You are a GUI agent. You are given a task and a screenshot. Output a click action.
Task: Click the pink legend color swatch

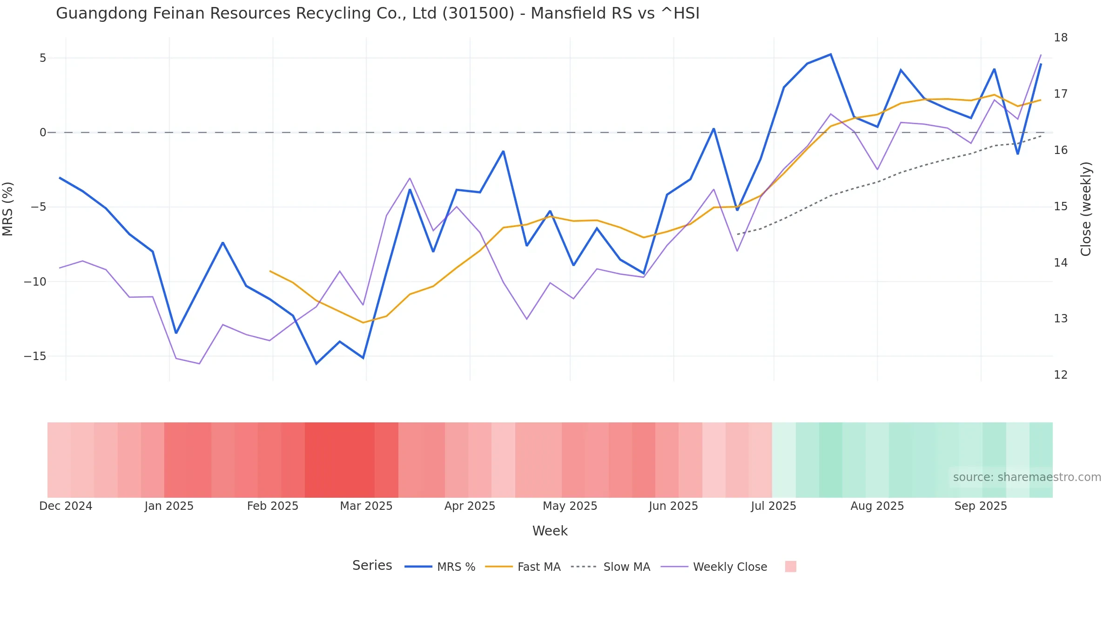click(x=790, y=566)
